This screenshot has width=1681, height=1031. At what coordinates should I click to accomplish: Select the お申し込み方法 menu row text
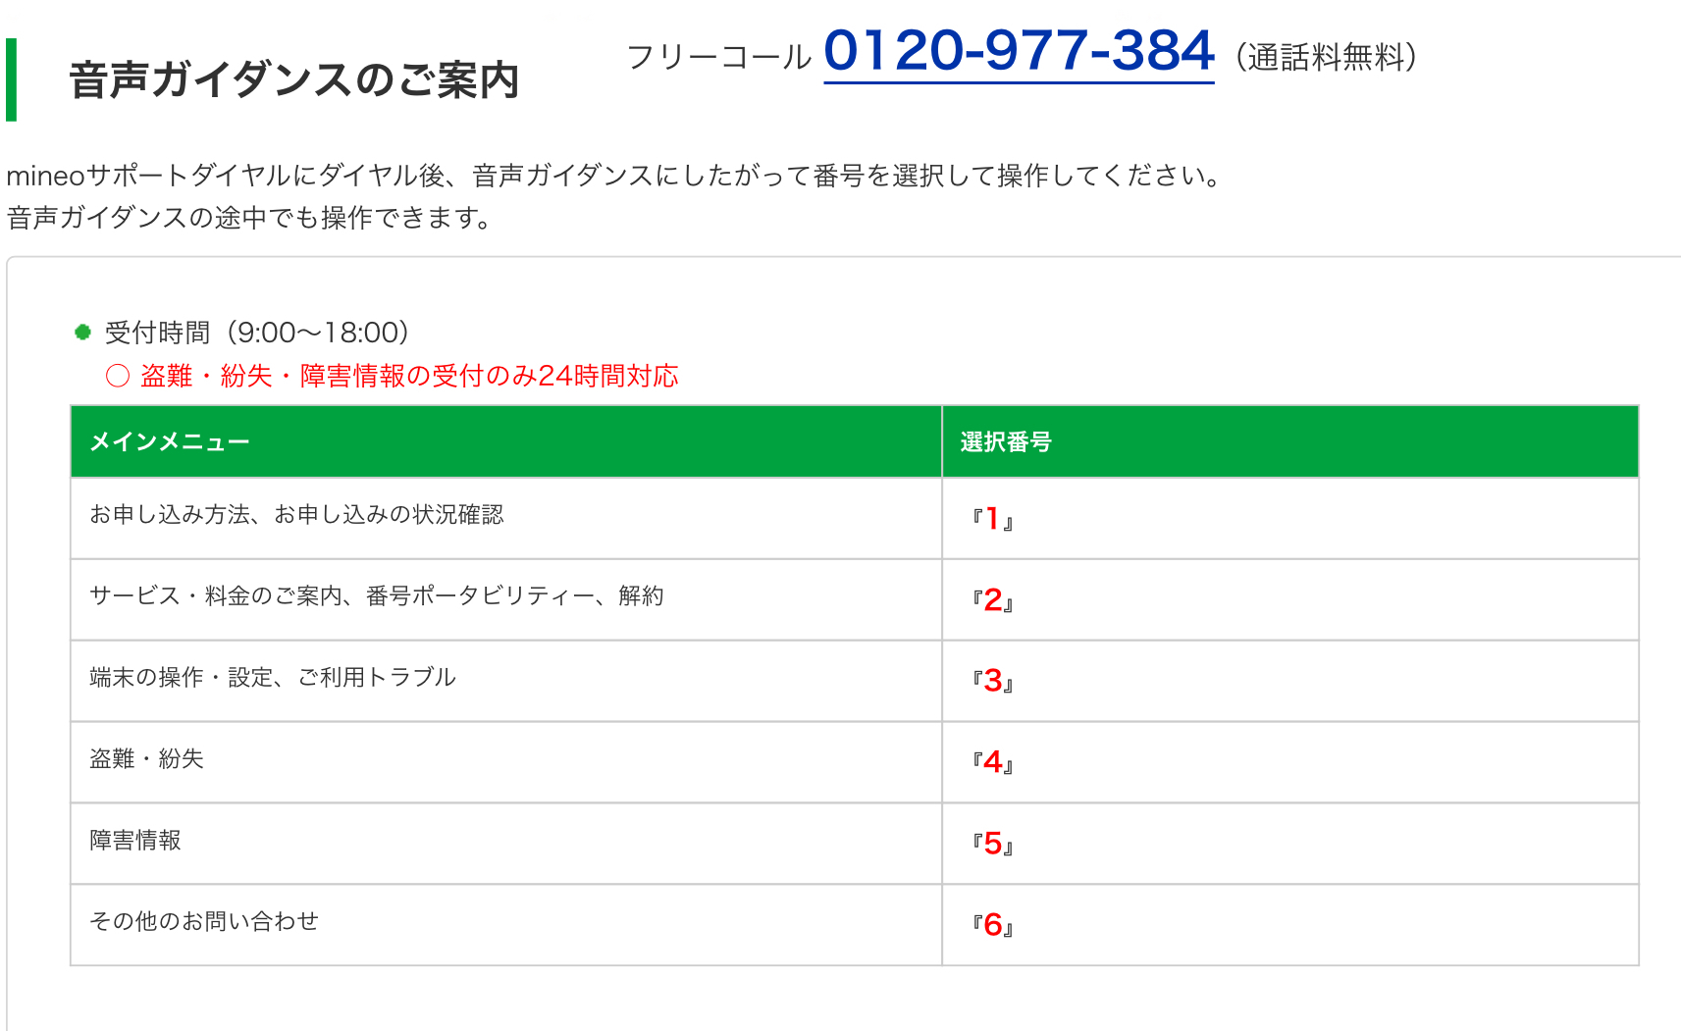tap(296, 515)
